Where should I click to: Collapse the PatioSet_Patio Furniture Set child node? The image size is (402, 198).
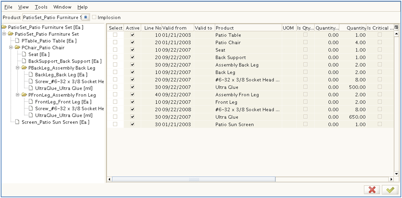4,34
